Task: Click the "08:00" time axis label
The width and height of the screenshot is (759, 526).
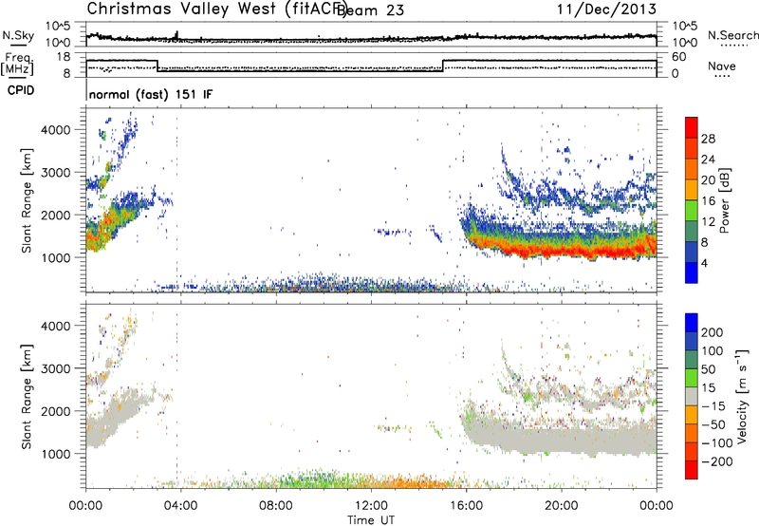Action: click(276, 506)
